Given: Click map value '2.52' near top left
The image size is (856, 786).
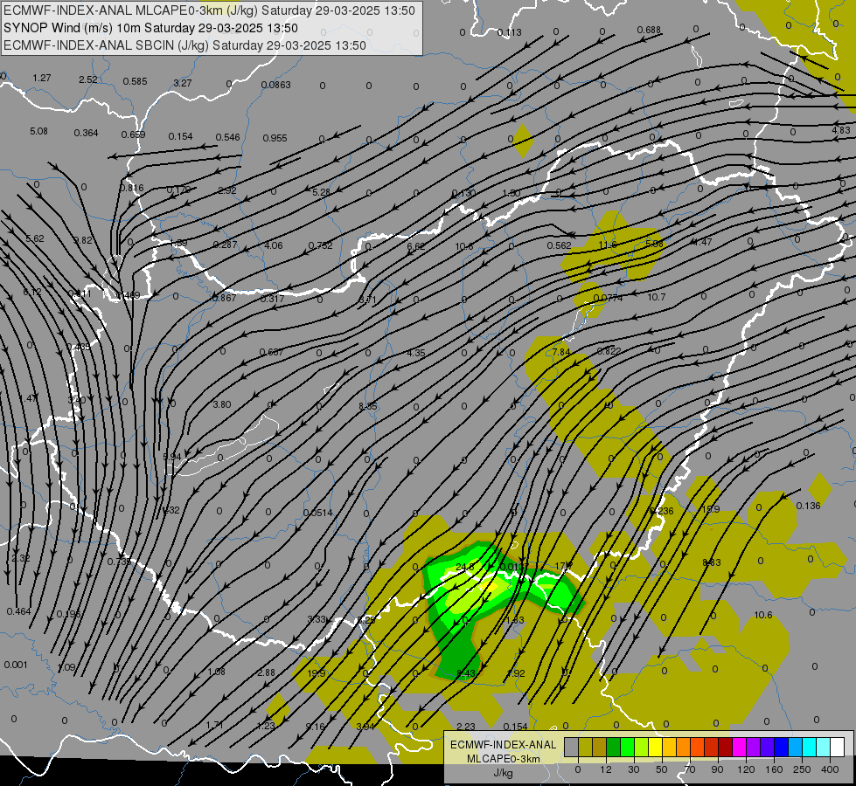Looking at the screenshot, I should 88,79.
